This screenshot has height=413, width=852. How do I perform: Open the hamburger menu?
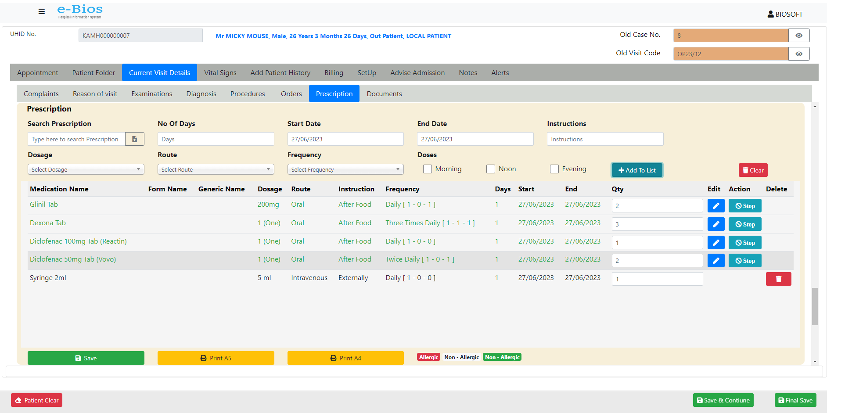coord(42,11)
